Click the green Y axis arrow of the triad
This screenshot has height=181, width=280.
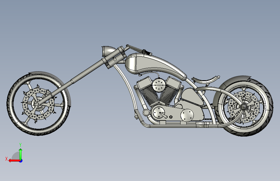point(21,154)
